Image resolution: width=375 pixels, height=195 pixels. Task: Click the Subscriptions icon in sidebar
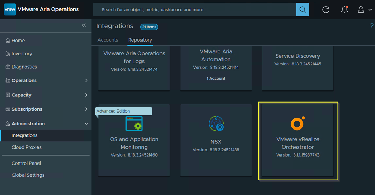coord(8,109)
